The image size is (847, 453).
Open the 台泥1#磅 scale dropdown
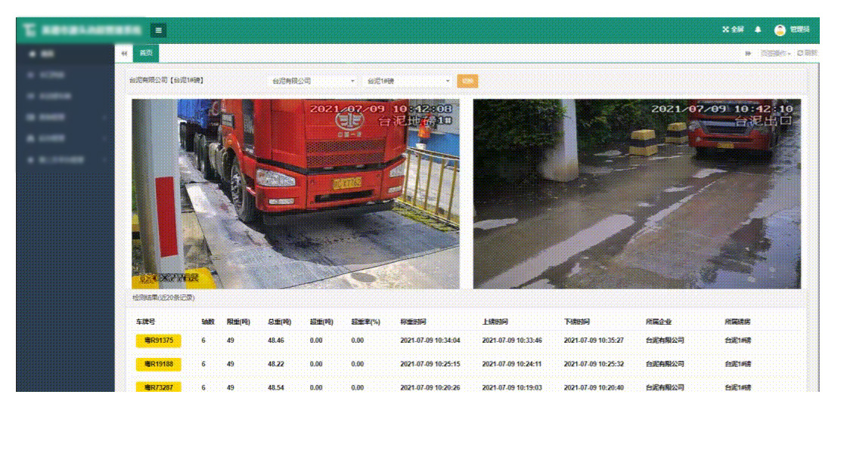[408, 82]
